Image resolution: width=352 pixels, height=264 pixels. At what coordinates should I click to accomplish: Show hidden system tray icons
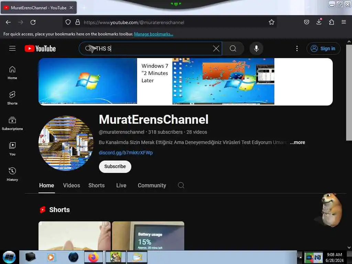pyautogui.click(x=300, y=257)
